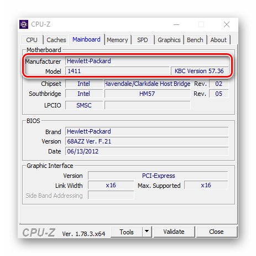Click Havendale/Clarkdale Host Bridge field

pos(148,84)
